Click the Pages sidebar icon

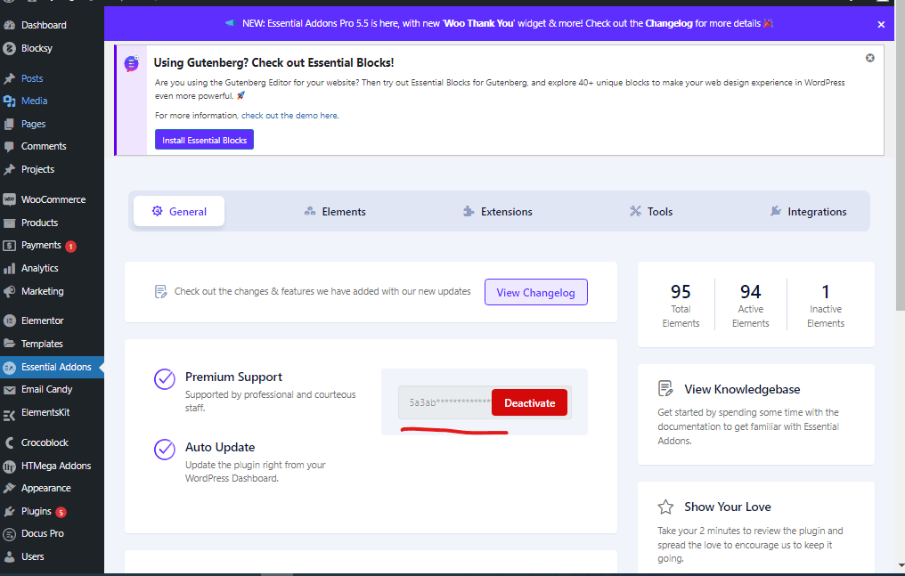[9, 124]
